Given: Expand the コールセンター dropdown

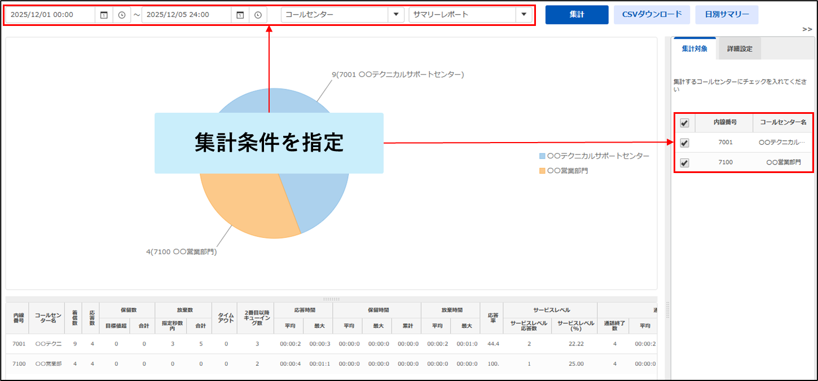Looking at the screenshot, I should (396, 15).
